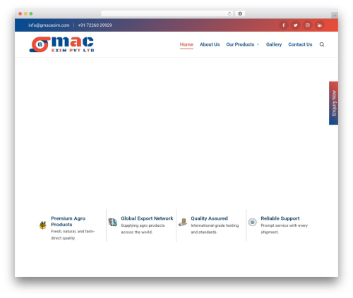
Task: Click the round icon beside the address bar
Action: (240, 13)
